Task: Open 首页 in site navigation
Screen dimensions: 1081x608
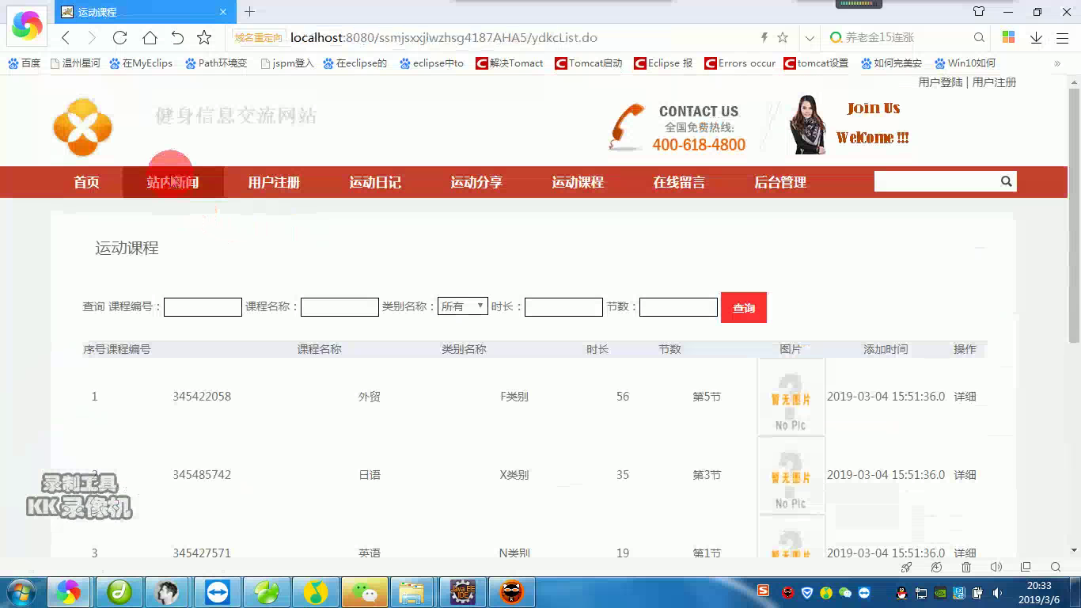Action: [87, 182]
